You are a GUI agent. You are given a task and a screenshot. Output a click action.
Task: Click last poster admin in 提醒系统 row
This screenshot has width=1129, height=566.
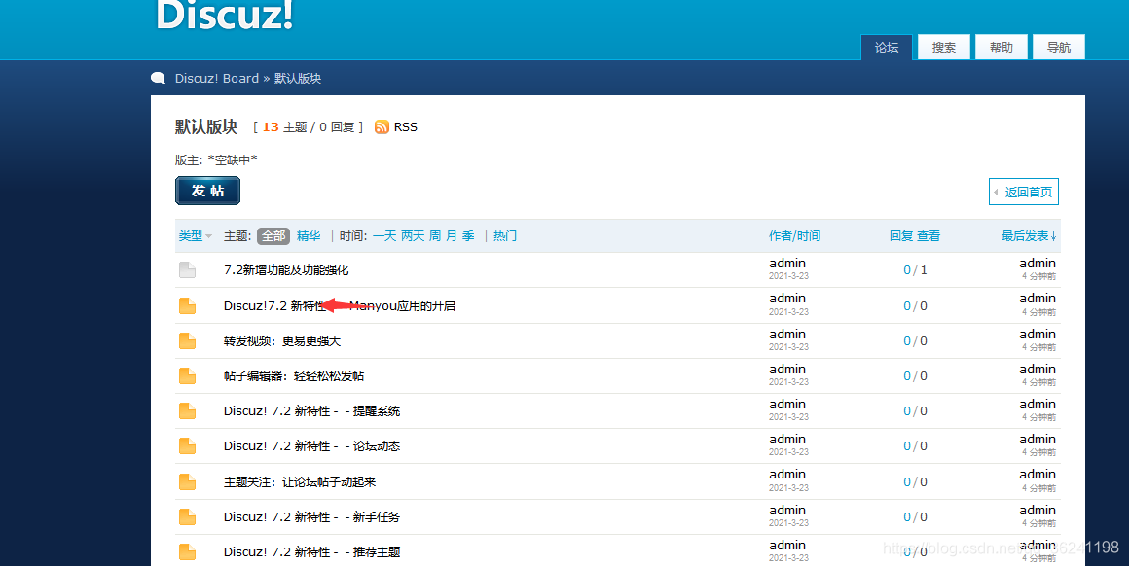pyautogui.click(x=1038, y=405)
